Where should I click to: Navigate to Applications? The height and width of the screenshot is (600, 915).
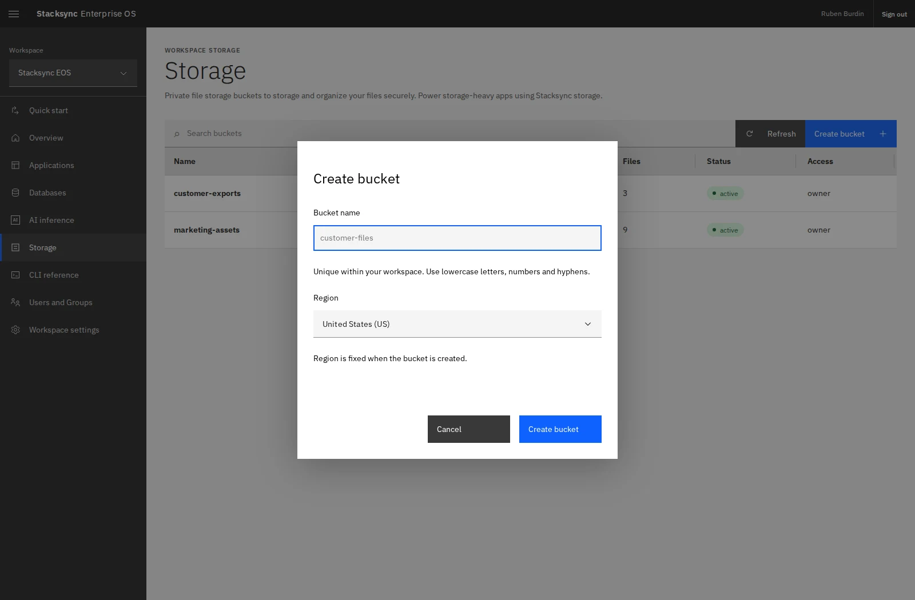pos(73,165)
